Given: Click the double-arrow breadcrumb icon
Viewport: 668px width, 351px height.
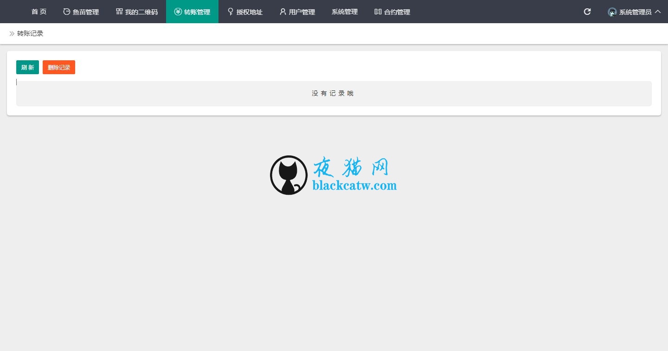Looking at the screenshot, I should [12, 33].
